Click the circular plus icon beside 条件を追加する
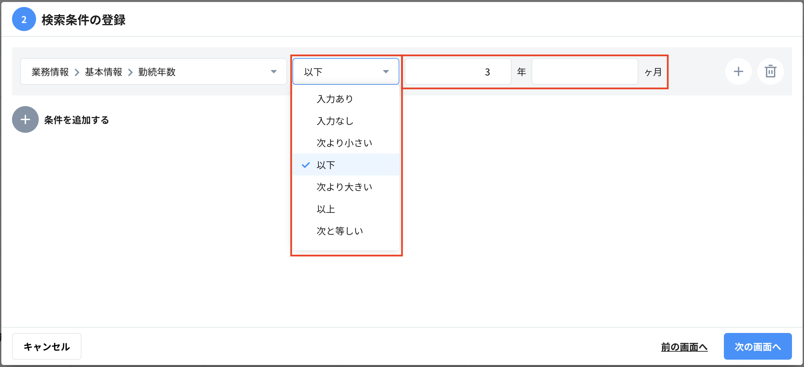Screen dimensions: 804x367 (x=25, y=119)
